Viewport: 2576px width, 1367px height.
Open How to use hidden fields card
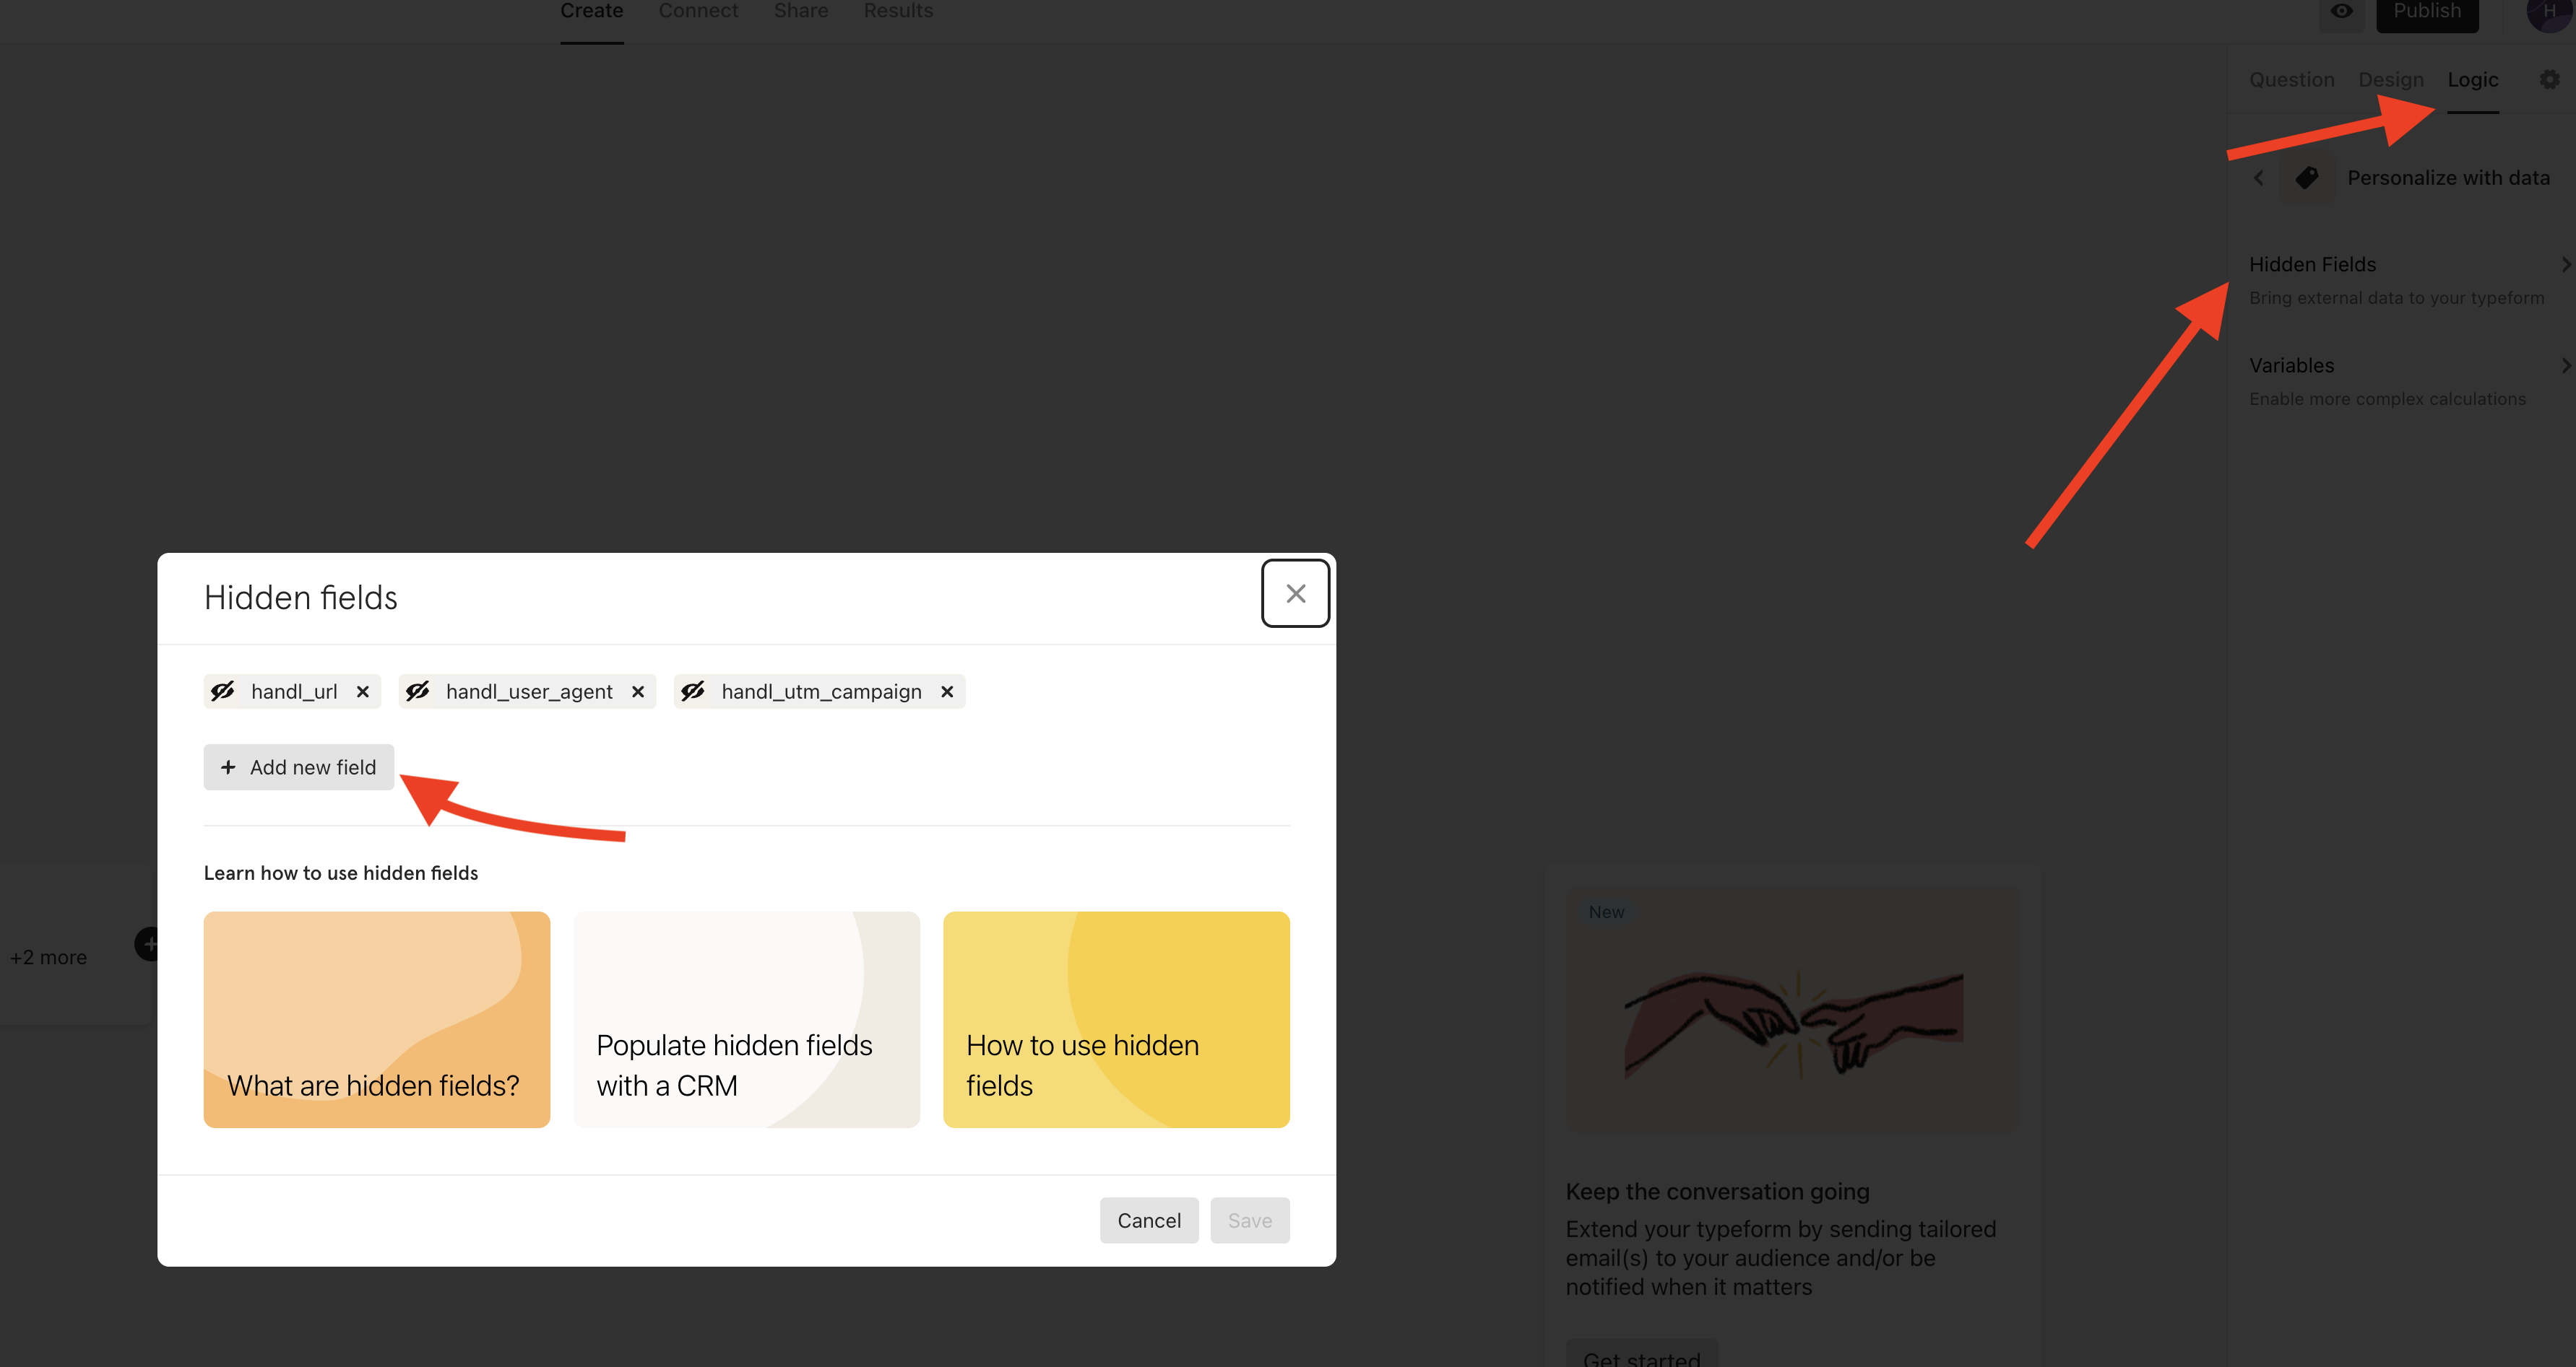point(1115,1019)
